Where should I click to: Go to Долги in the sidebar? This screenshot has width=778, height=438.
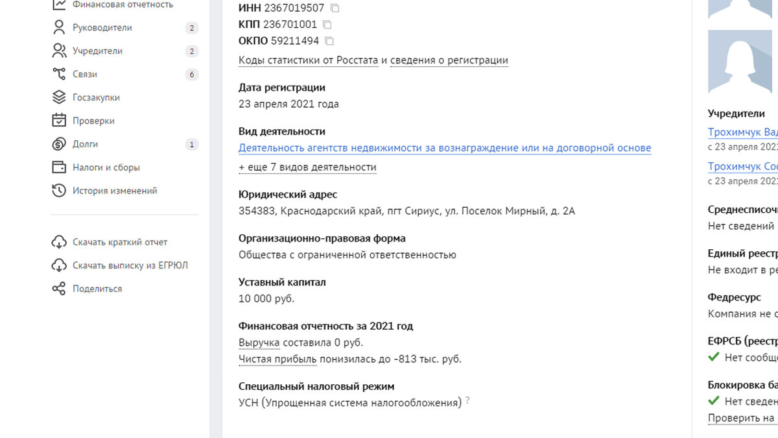(x=86, y=145)
